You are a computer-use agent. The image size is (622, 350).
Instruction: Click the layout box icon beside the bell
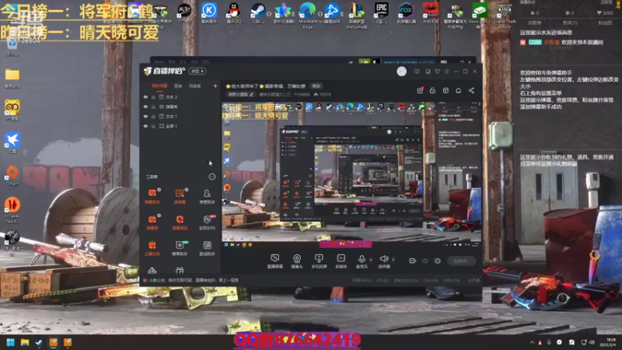coord(446,90)
